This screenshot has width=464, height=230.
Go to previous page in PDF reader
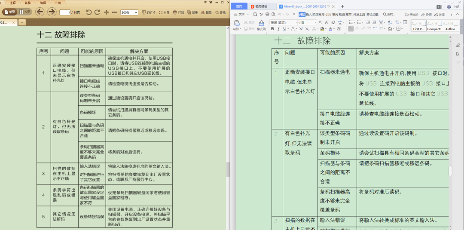[40, 12]
